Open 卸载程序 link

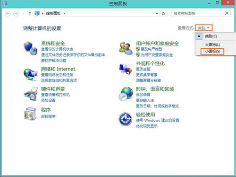48,116
